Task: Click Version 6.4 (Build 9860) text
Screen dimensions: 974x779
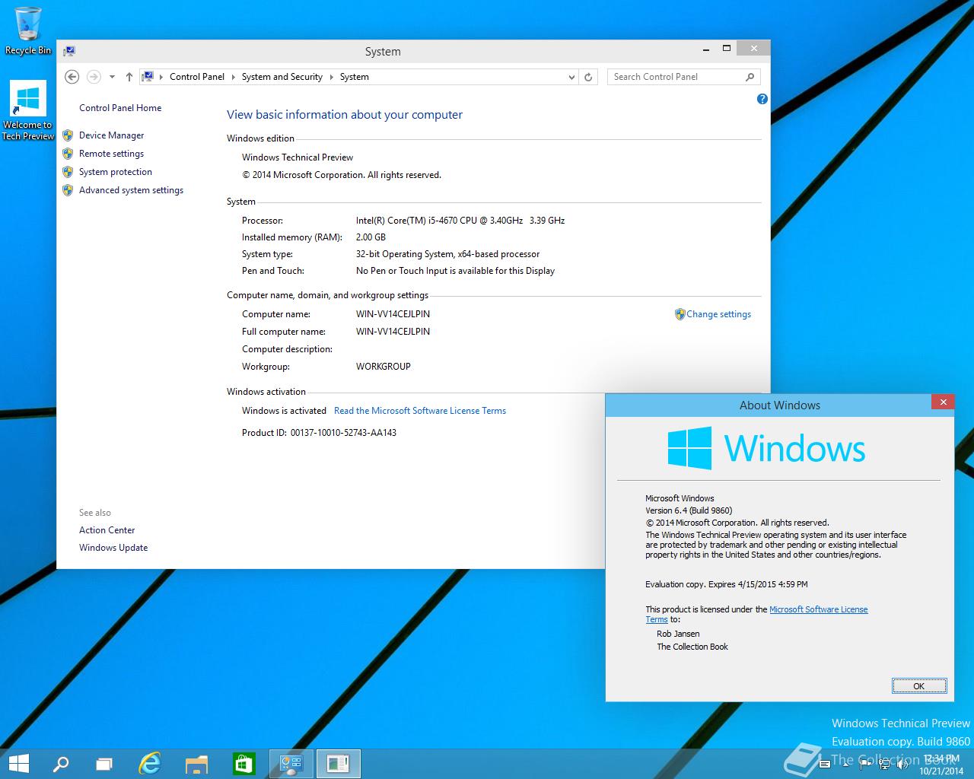Action: click(689, 510)
